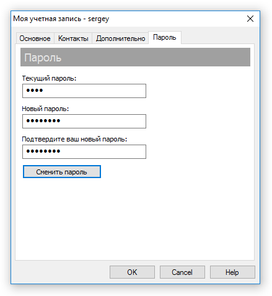Open Help for this dialog
The width and height of the screenshot is (272, 296).
232,272
